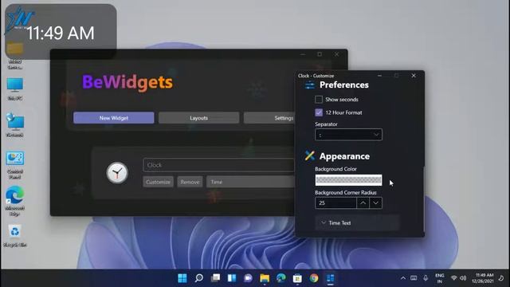Click the clock face icon in BeWidgets

pyautogui.click(x=117, y=173)
